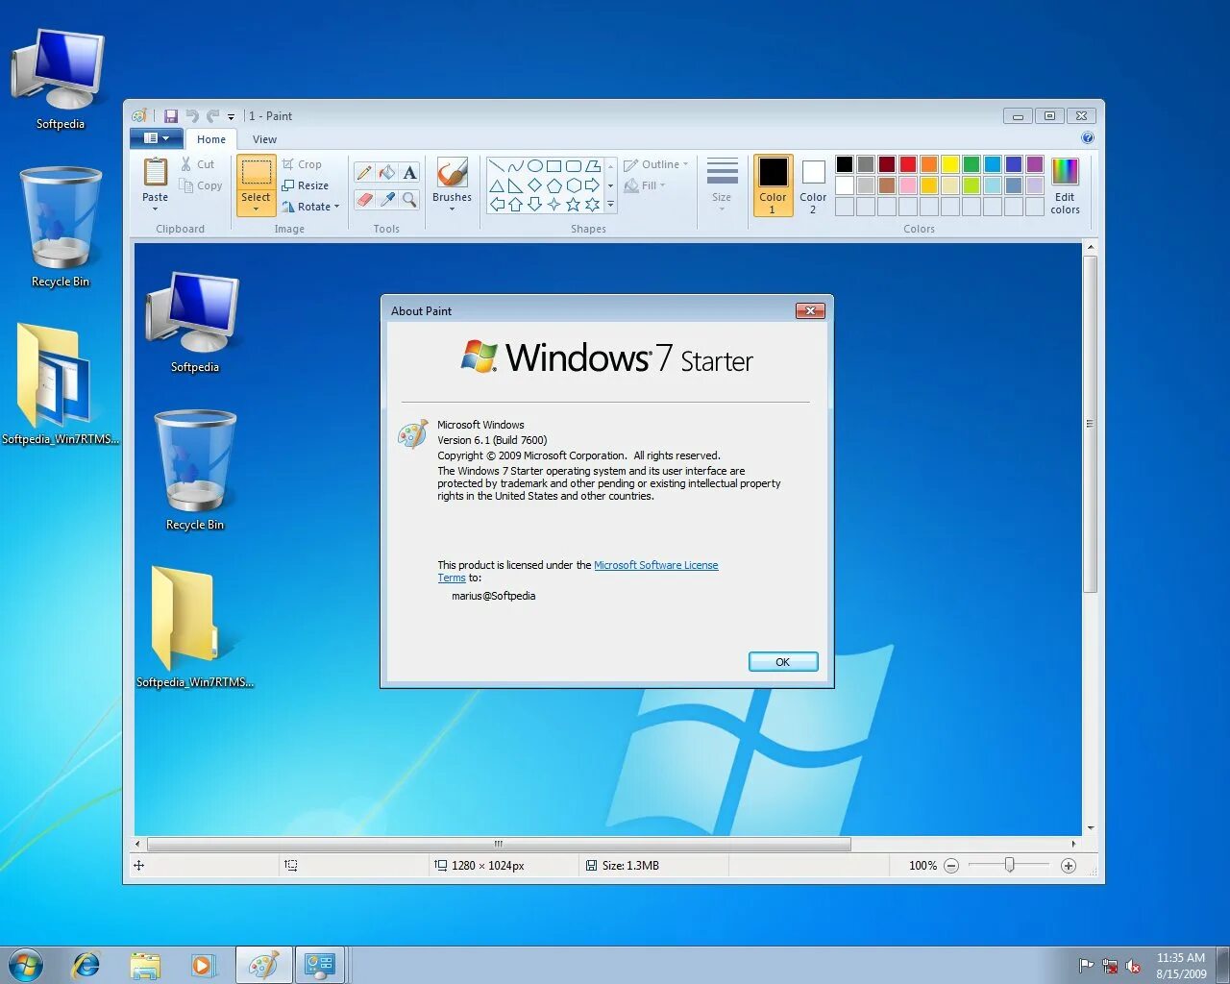Select the Eraser tool
This screenshot has height=984, width=1230.
click(364, 200)
